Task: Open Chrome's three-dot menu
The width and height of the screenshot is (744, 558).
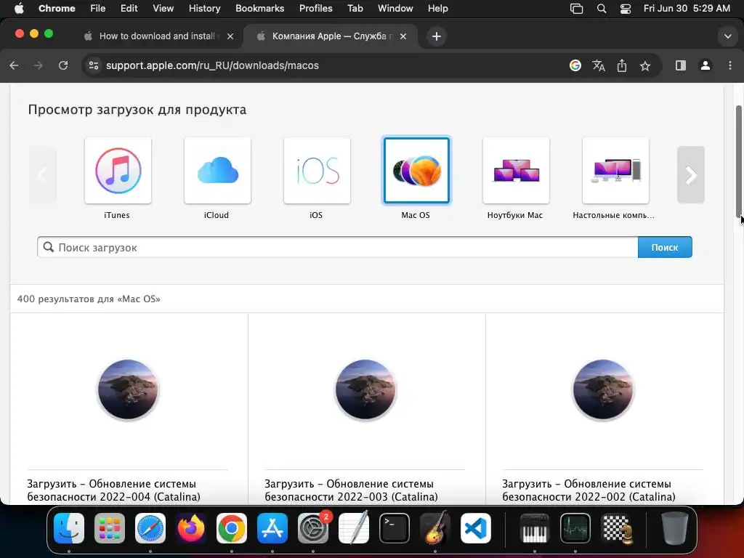Action: tap(729, 65)
